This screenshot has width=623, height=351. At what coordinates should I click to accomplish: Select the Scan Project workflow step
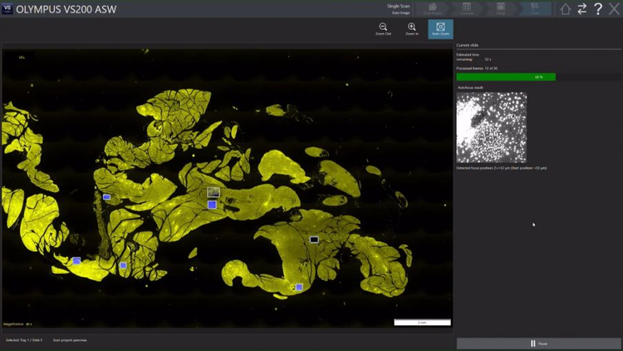(x=432, y=9)
